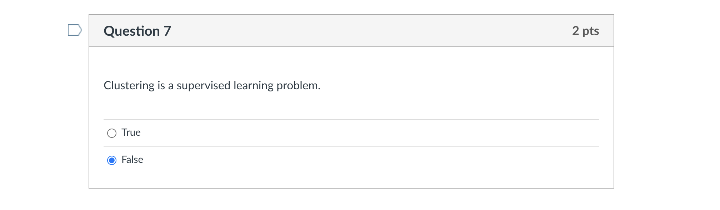Click the question text about clustering
Screen dimensions: 720x210
point(212,85)
